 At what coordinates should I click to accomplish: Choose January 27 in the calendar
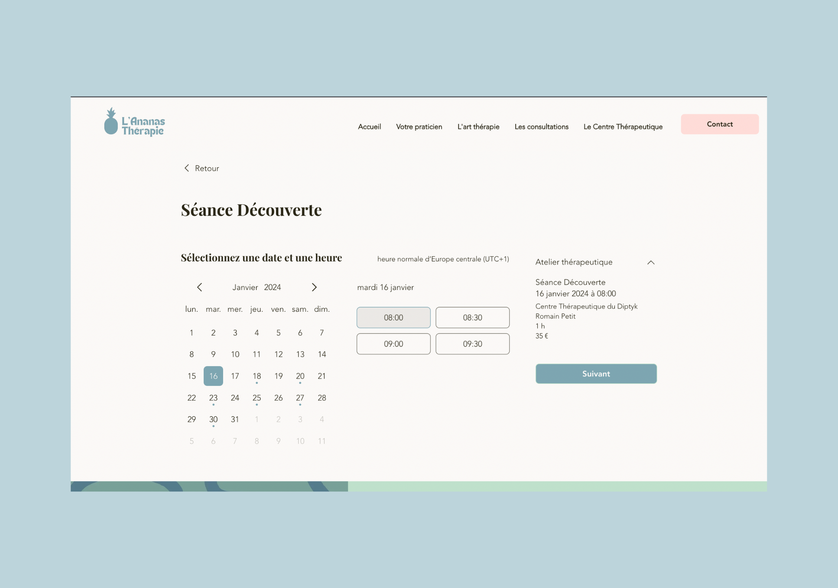[x=300, y=397]
